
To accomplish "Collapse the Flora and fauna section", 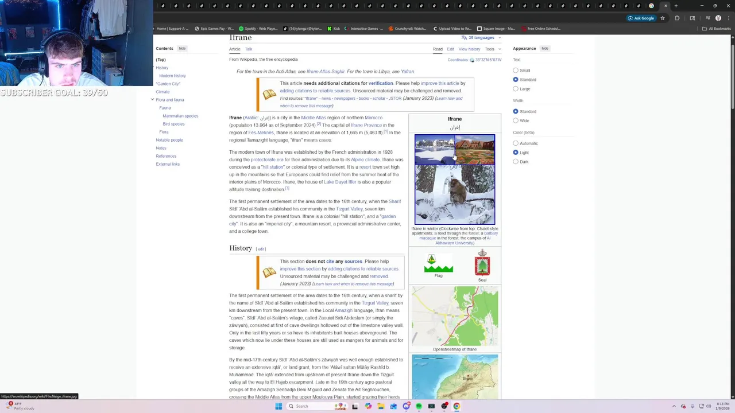I will pyautogui.click(x=152, y=100).
